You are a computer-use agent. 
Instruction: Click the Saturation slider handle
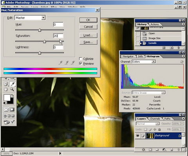(45, 42)
